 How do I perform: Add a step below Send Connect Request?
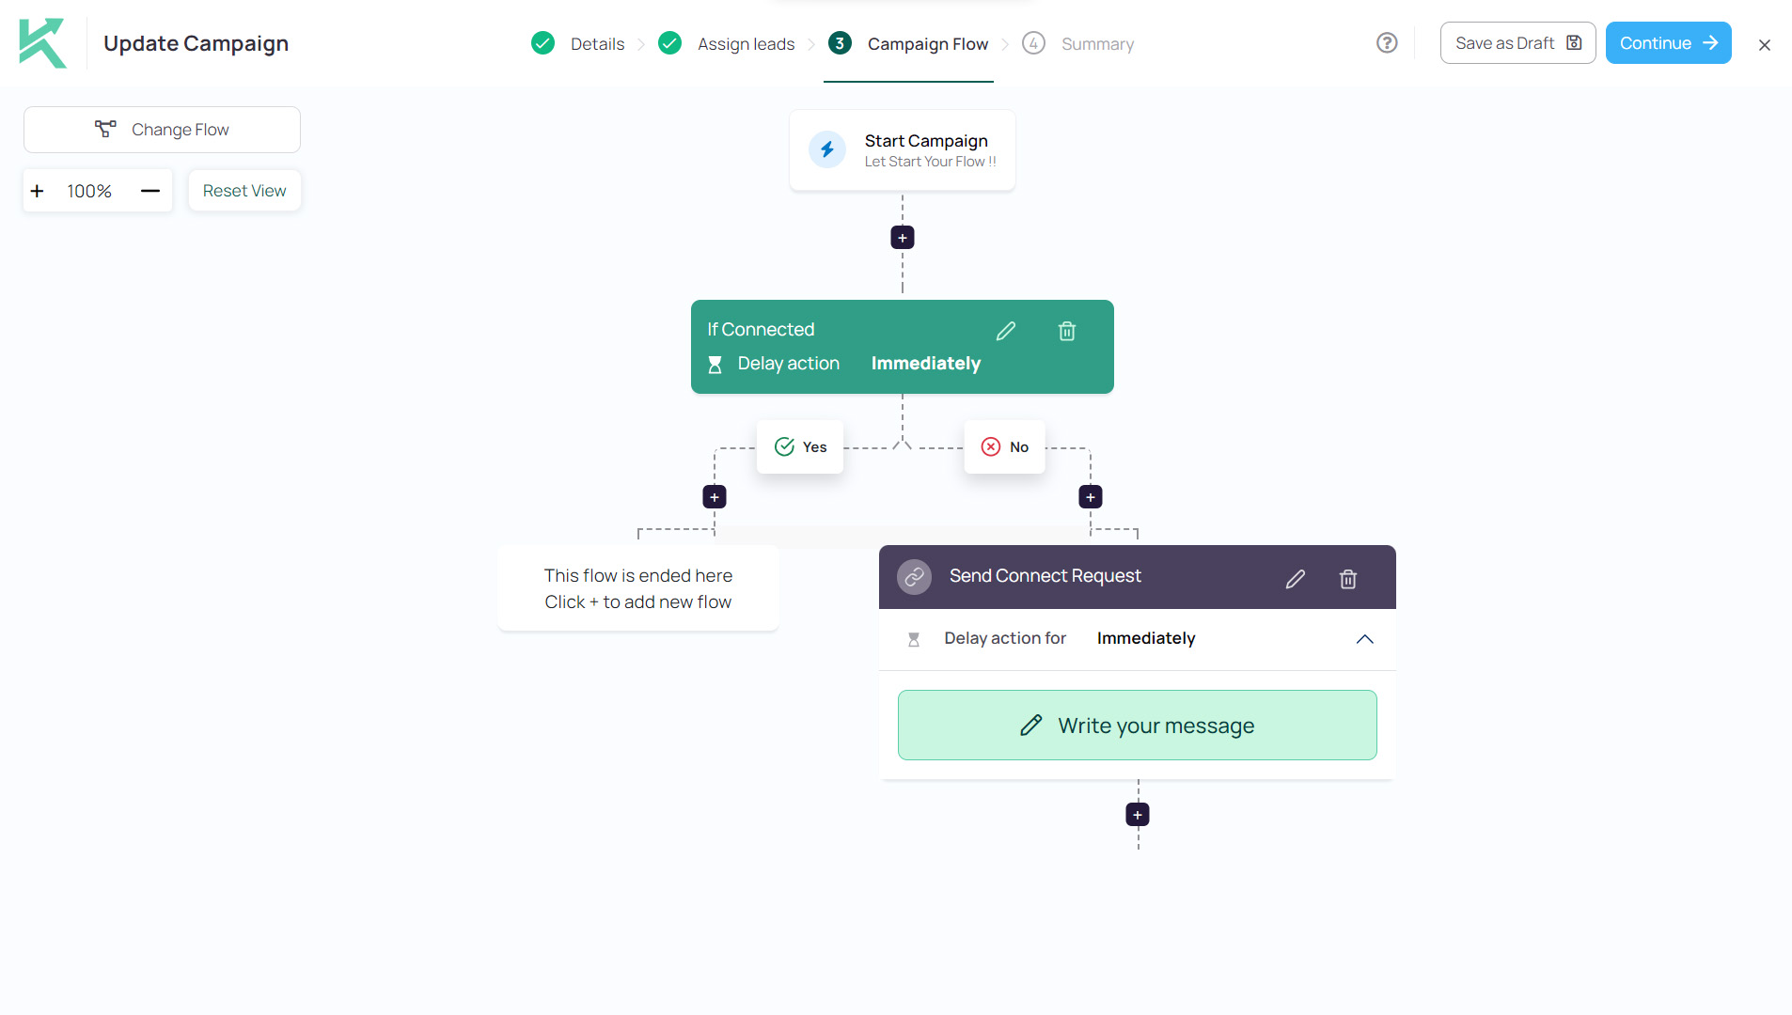click(1137, 815)
